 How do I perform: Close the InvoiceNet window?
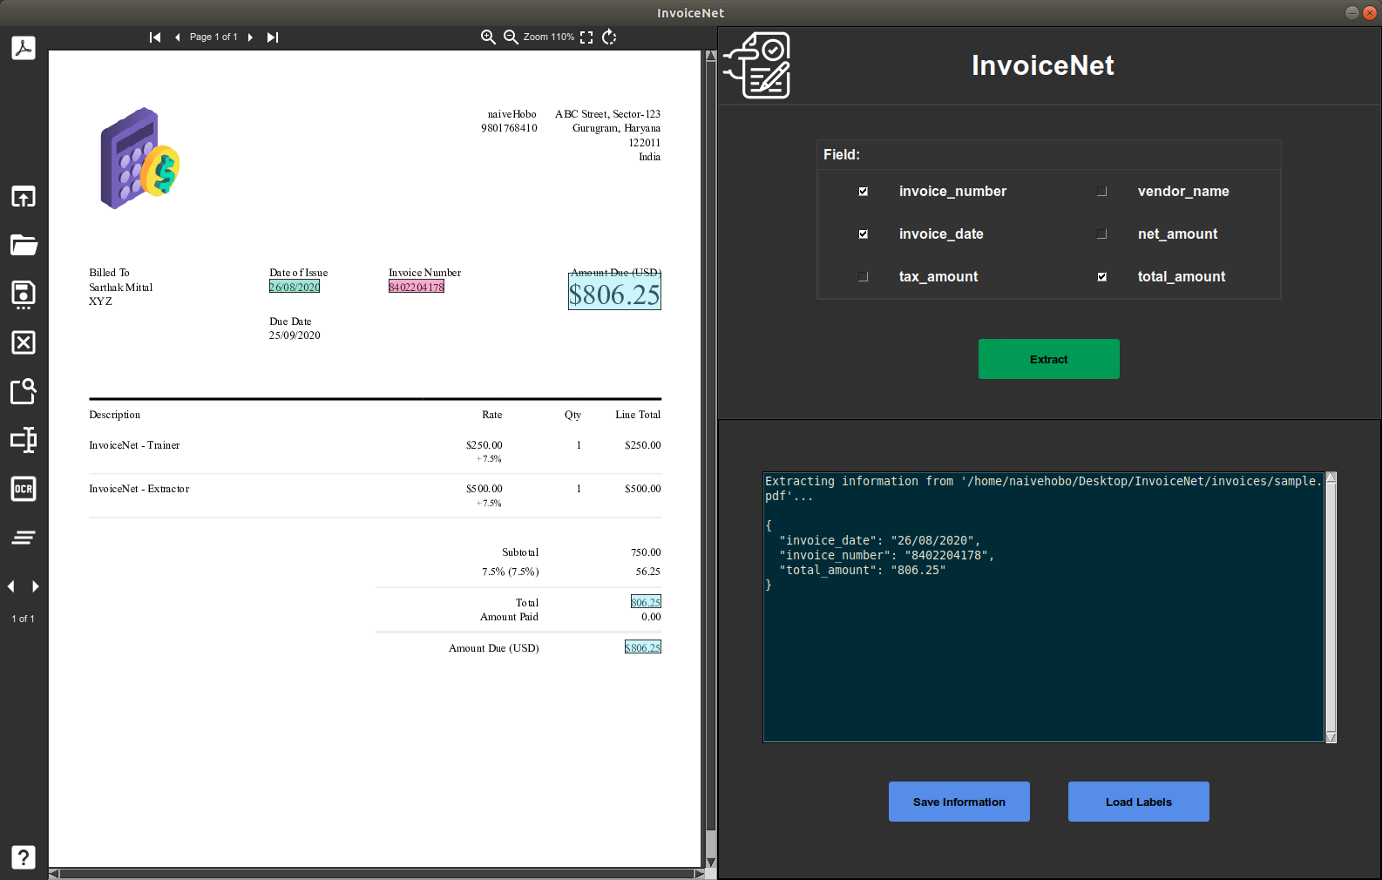(1369, 12)
